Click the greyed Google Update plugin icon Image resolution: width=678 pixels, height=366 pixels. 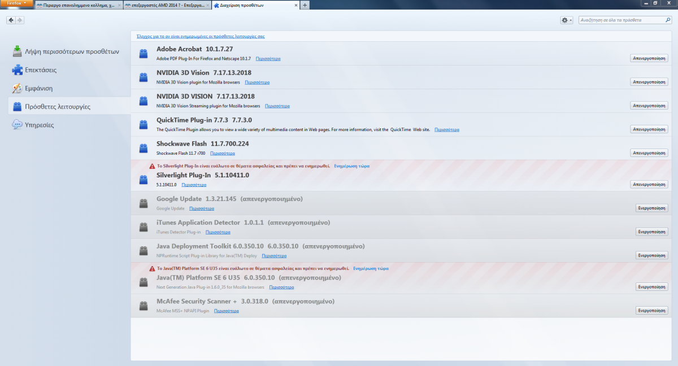tap(144, 204)
